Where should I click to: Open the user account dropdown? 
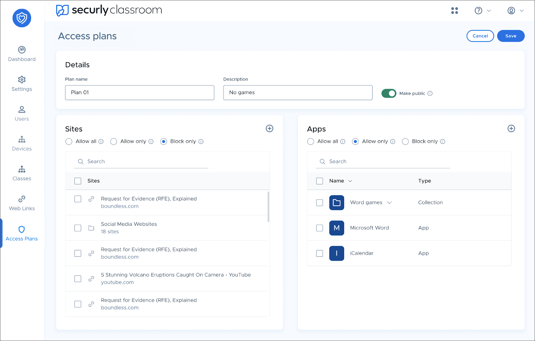tap(515, 11)
